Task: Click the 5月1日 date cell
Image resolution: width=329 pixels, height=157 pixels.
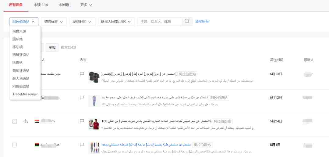Action: [x=275, y=145]
